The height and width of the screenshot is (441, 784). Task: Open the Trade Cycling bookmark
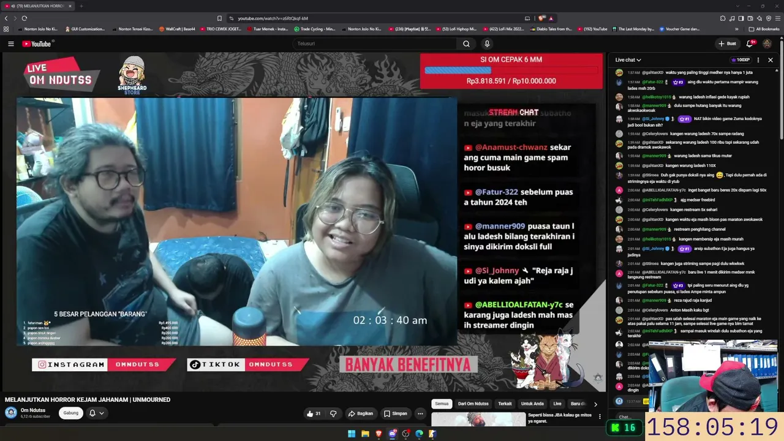coord(315,29)
